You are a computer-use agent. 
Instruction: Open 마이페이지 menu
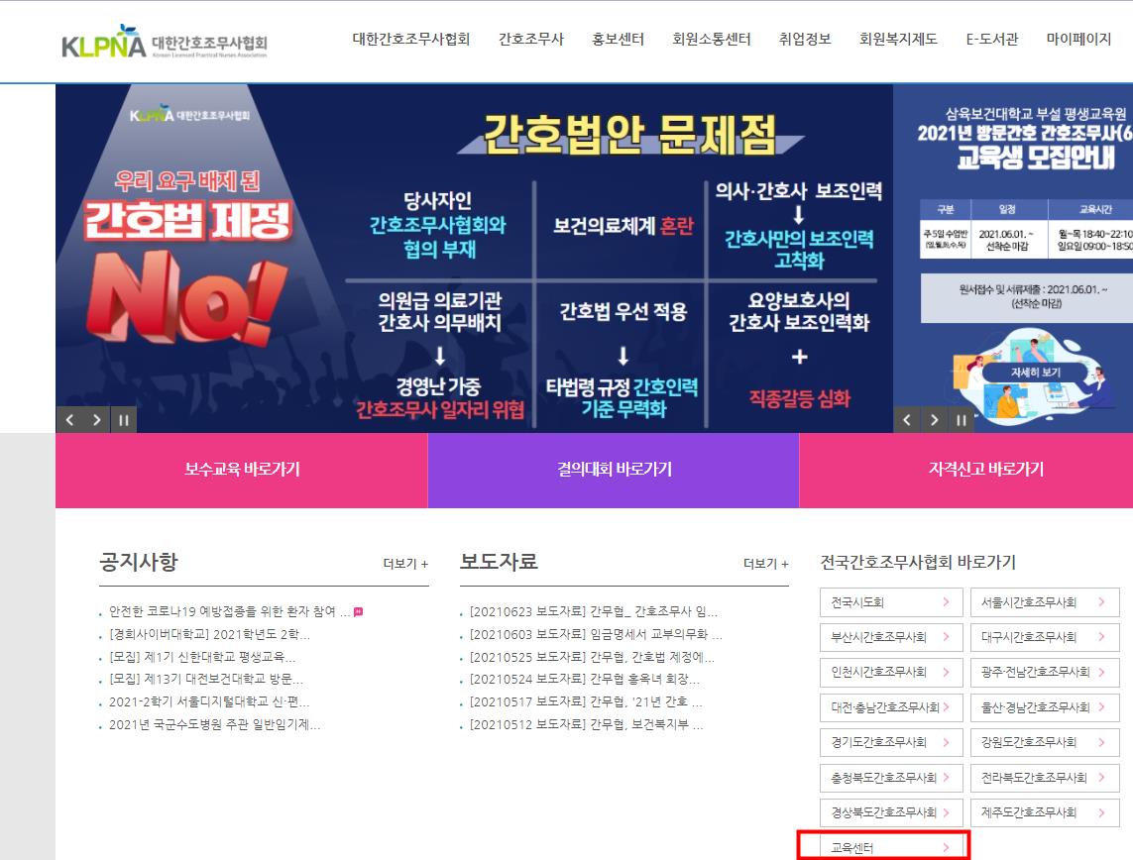click(1078, 39)
